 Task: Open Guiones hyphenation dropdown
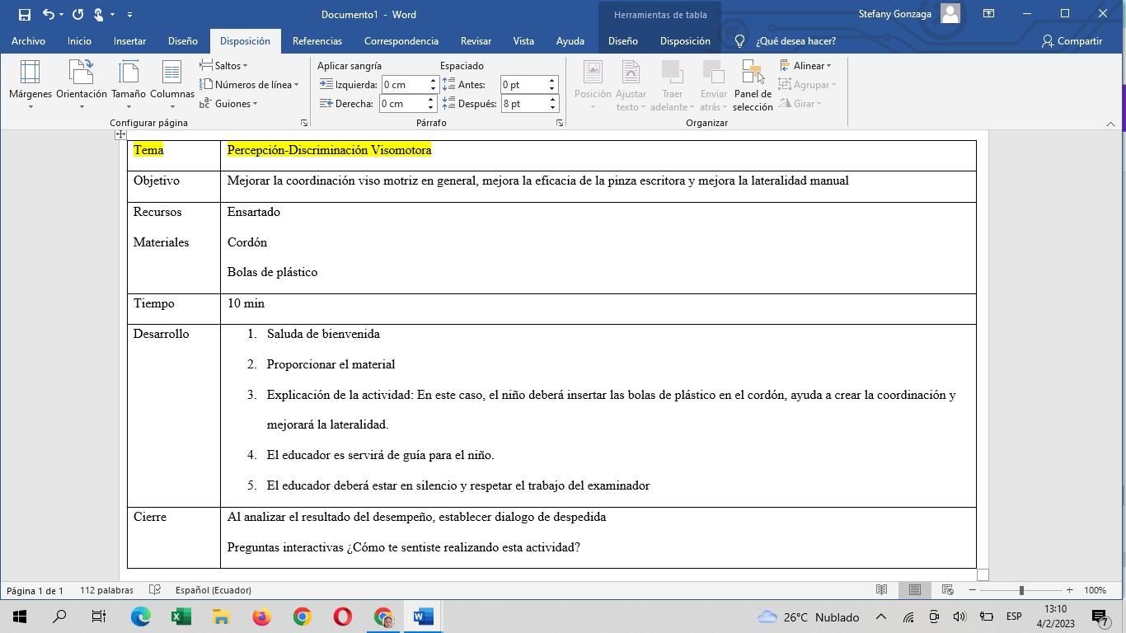(x=229, y=103)
